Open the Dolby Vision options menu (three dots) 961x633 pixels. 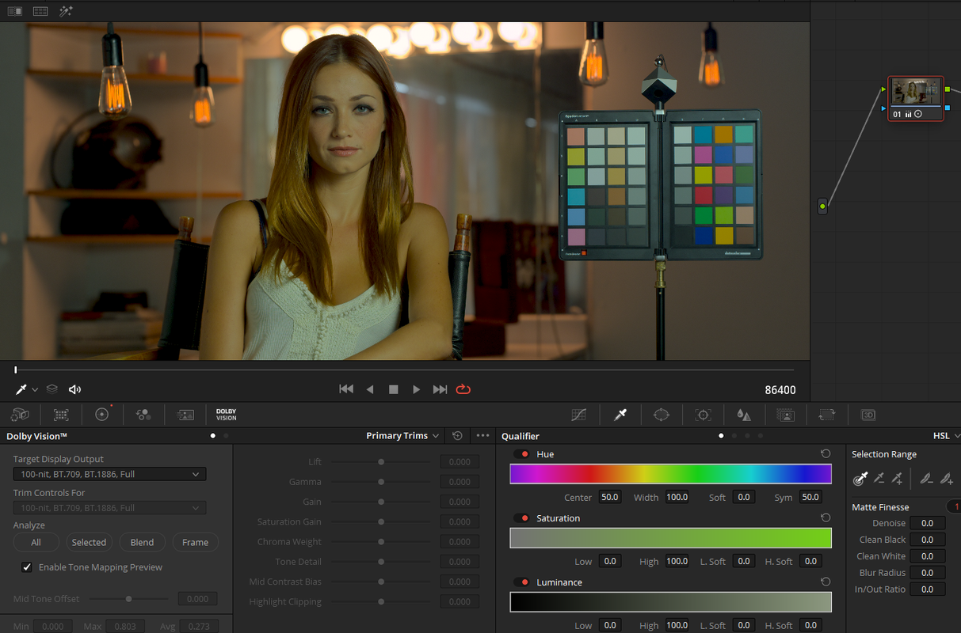482,436
